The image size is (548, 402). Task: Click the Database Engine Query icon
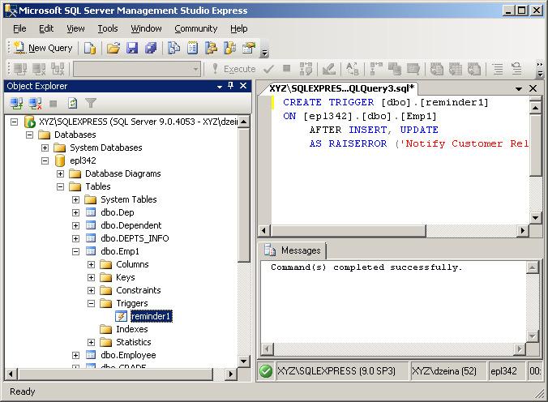point(90,48)
